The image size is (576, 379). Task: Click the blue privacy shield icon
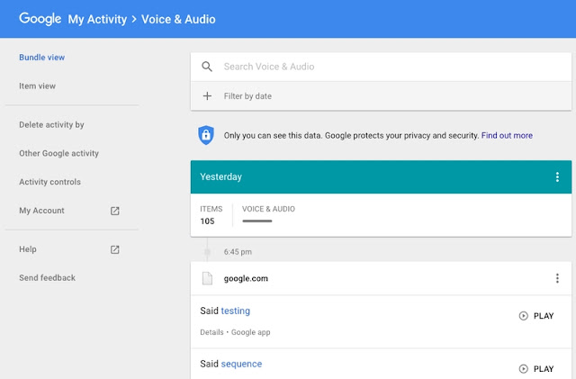click(206, 135)
